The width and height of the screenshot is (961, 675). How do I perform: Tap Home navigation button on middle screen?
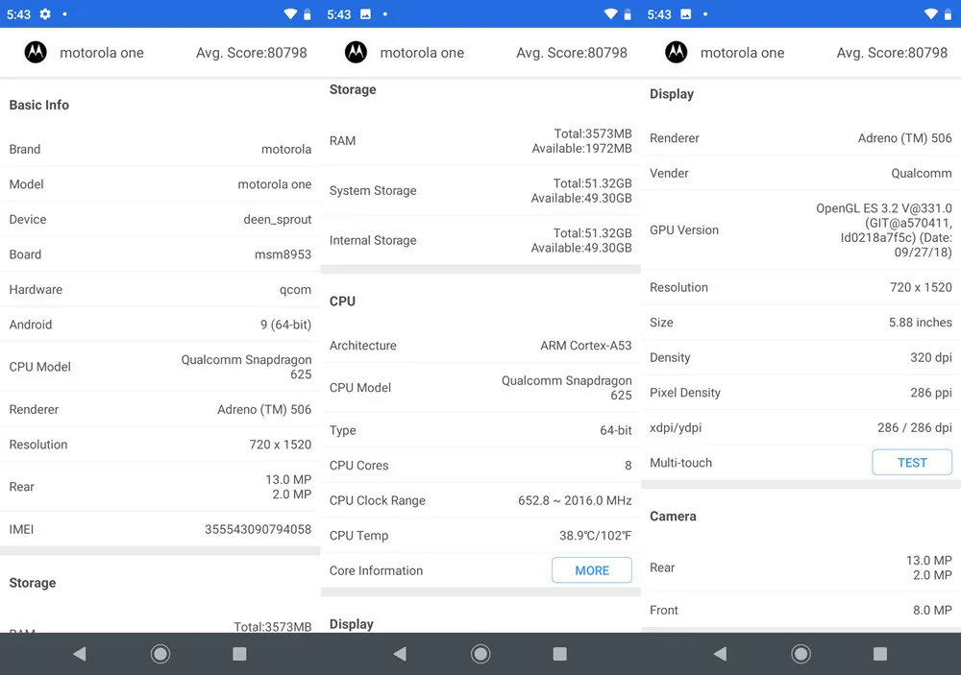pyautogui.click(x=480, y=654)
